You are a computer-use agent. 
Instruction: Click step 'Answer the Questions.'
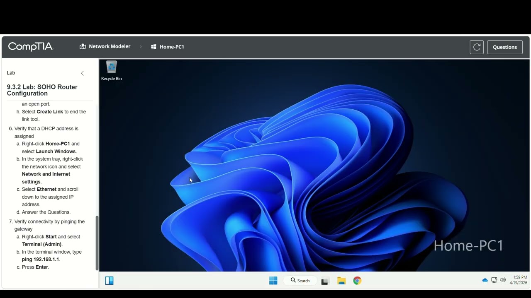point(46,212)
